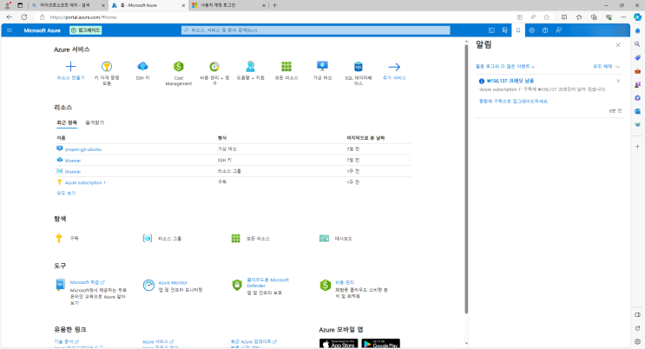
Task: Open Edge sidebar settings gear icon
Action: pyautogui.click(x=637, y=341)
